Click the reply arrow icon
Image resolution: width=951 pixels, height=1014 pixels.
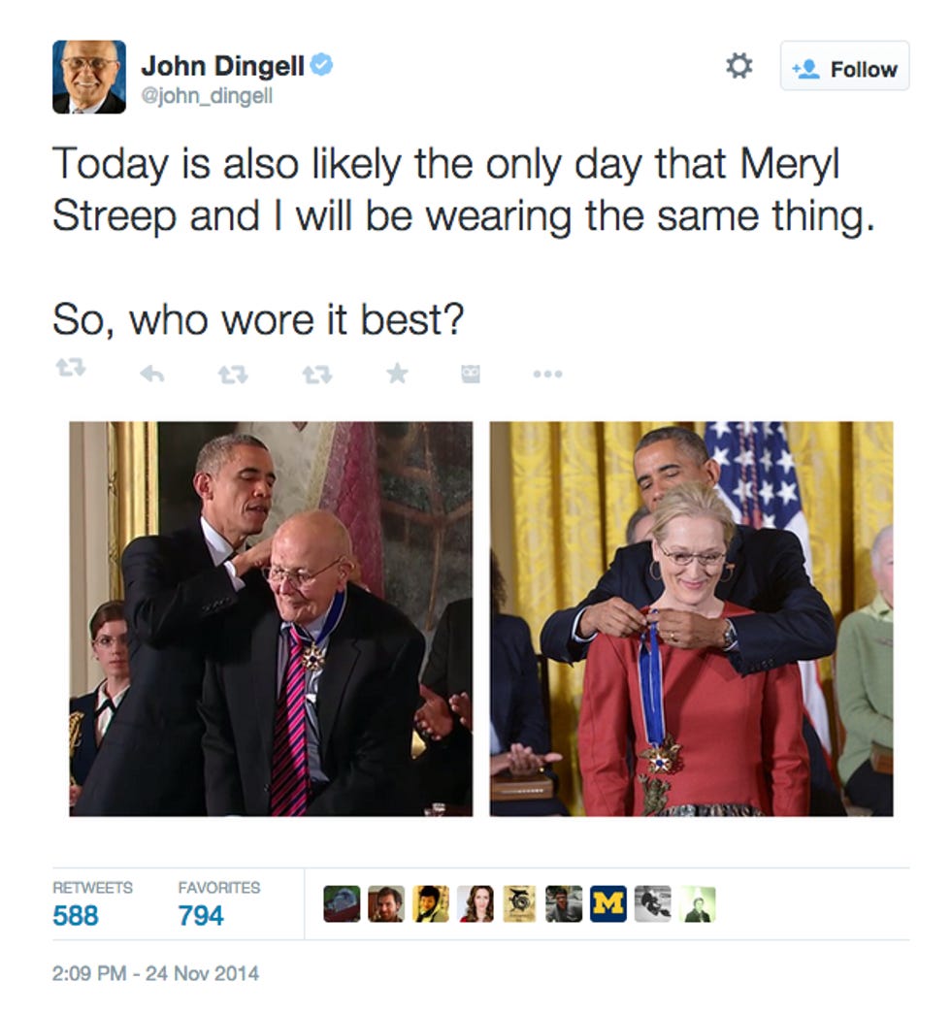152,374
